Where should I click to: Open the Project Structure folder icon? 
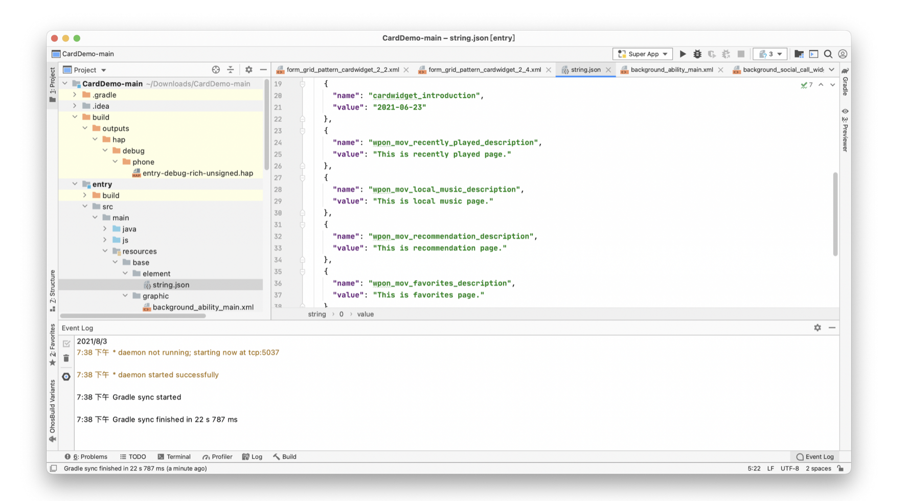point(799,54)
